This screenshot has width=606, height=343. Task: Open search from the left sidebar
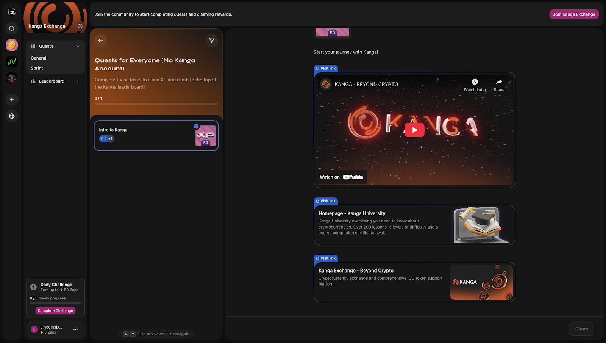tap(12, 28)
